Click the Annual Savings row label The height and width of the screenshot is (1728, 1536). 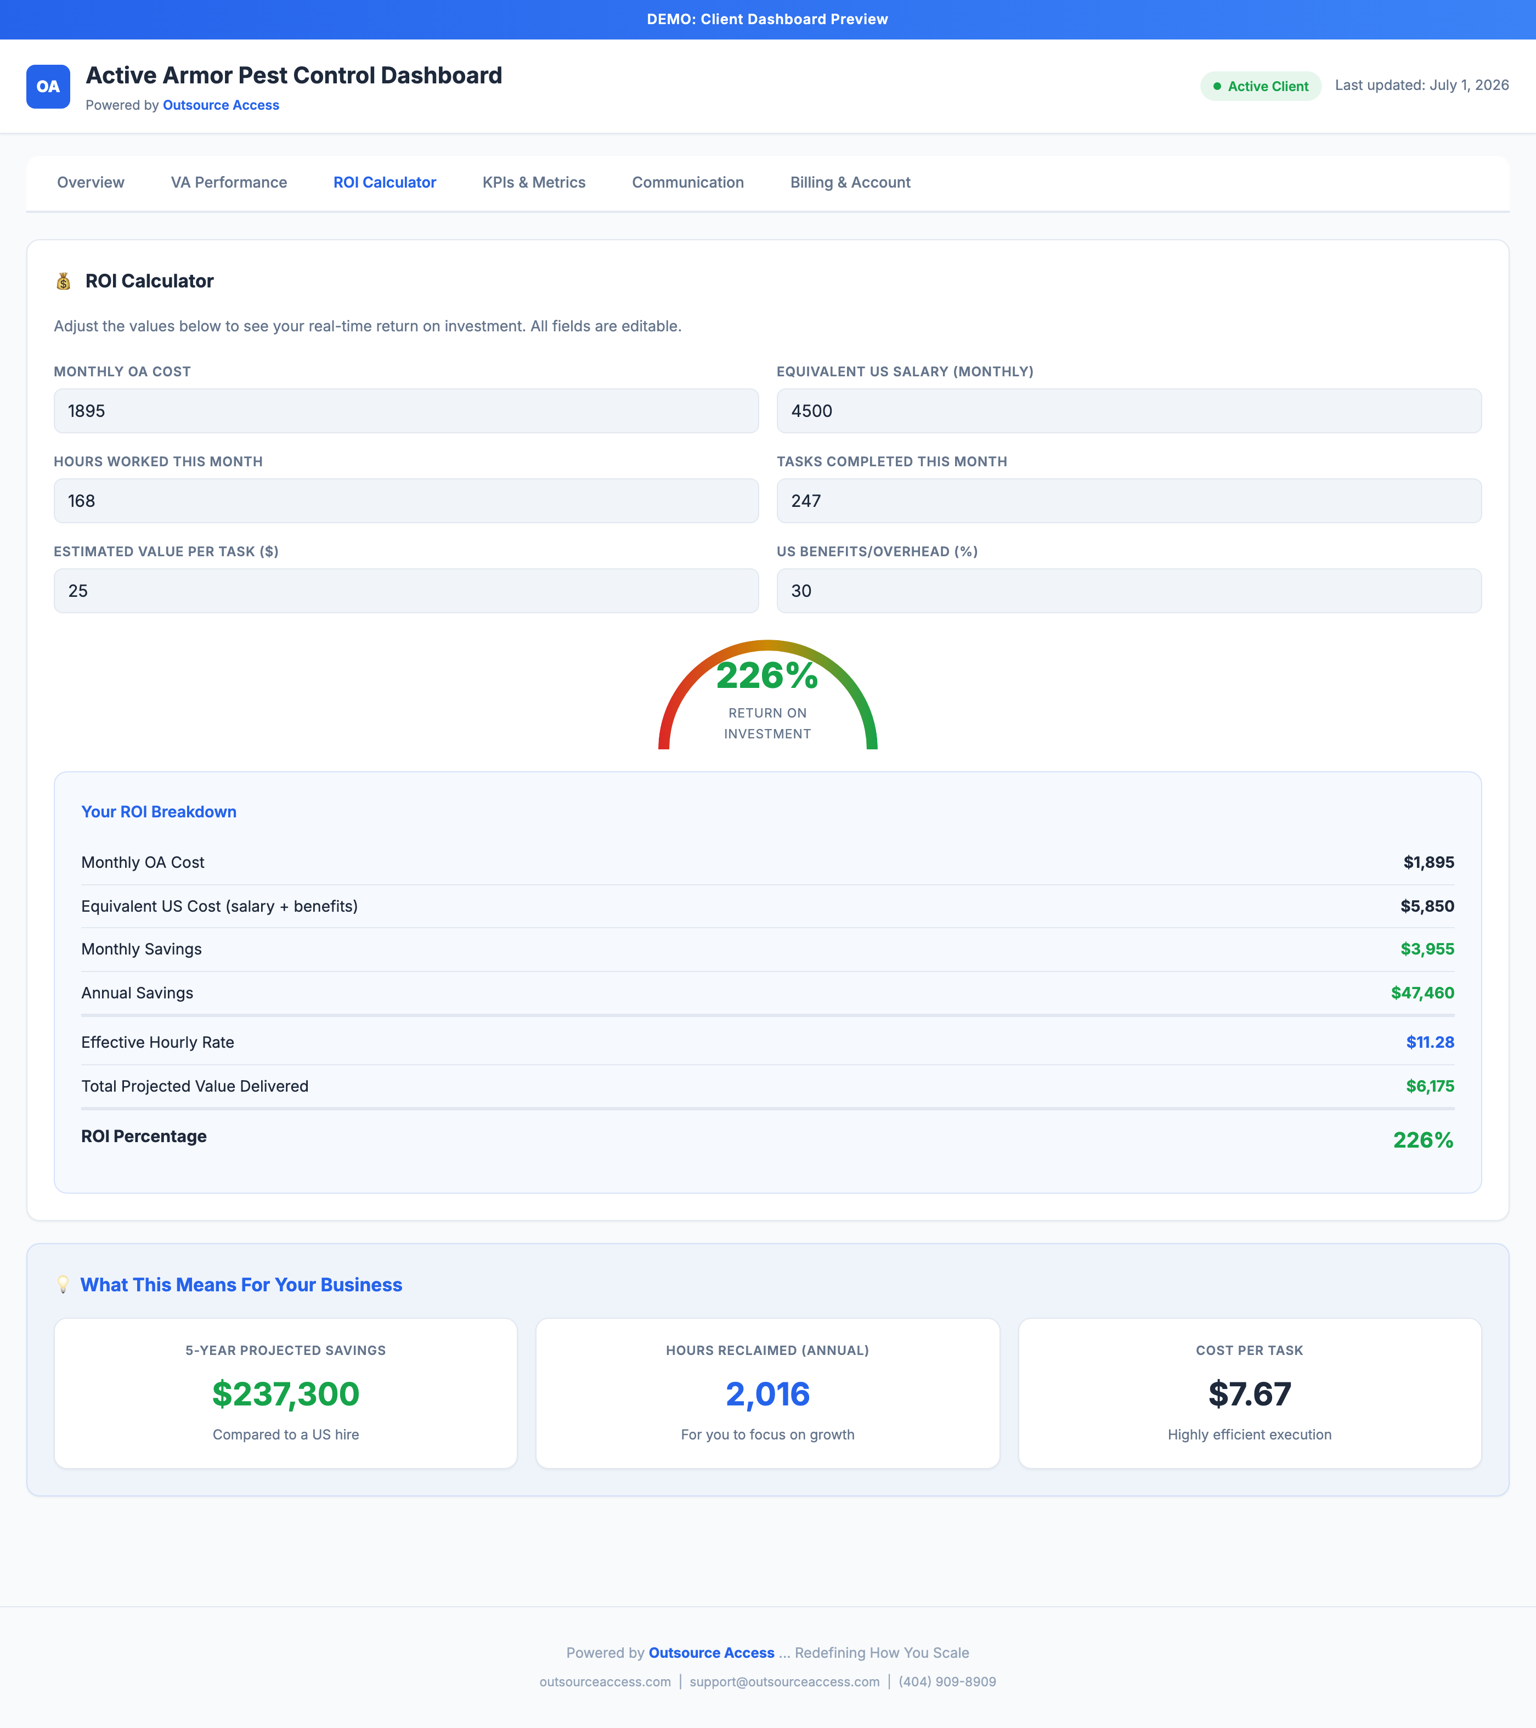pyautogui.click(x=137, y=993)
